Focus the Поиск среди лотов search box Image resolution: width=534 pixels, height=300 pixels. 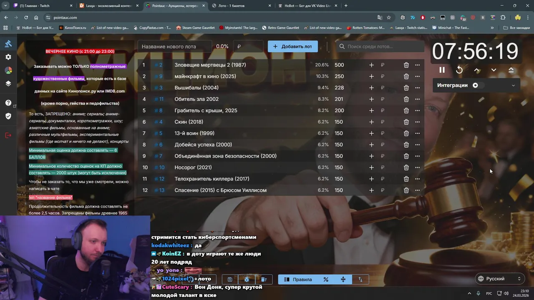point(379,46)
